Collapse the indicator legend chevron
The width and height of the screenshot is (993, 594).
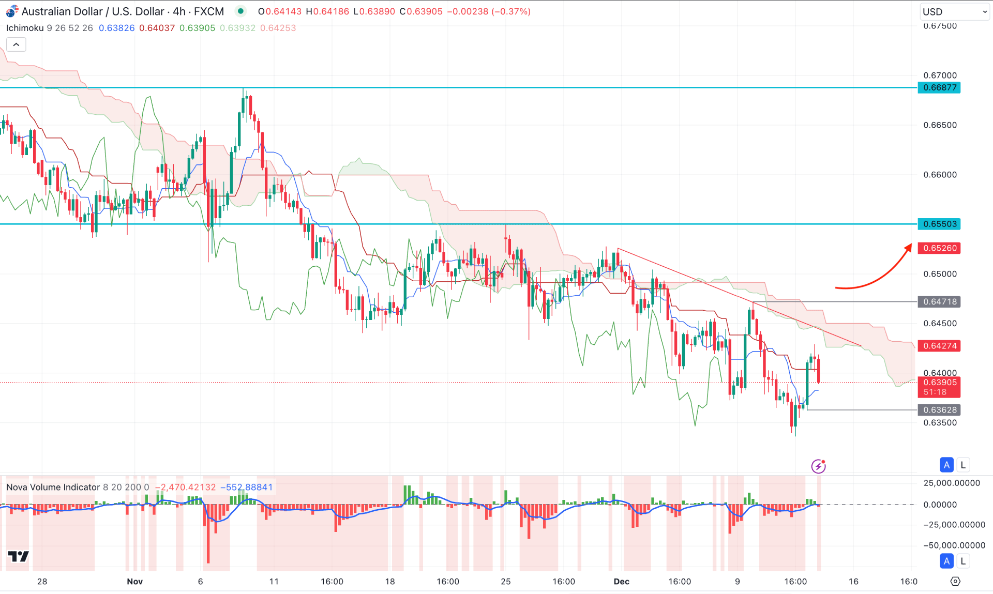[16, 45]
